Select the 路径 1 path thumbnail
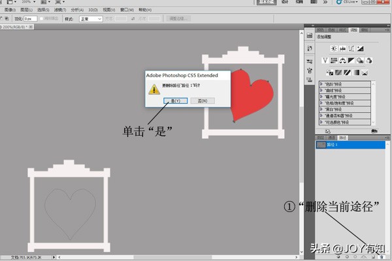Screen dimensions: 392x261 point(322,145)
